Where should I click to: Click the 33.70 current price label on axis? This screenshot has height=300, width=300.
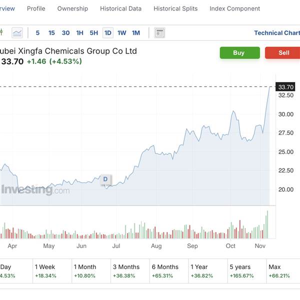tap(285, 86)
